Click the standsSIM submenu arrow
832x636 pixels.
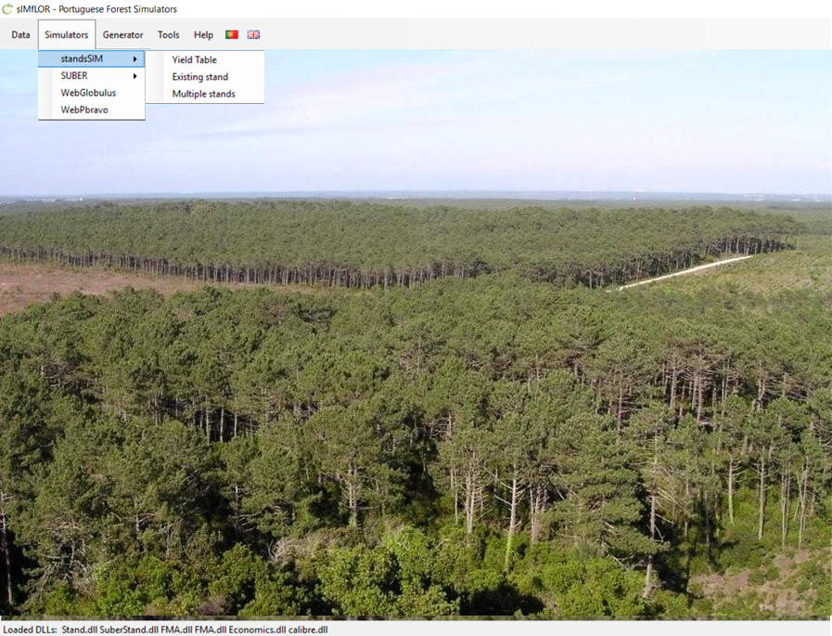click(x=134, y=59)
